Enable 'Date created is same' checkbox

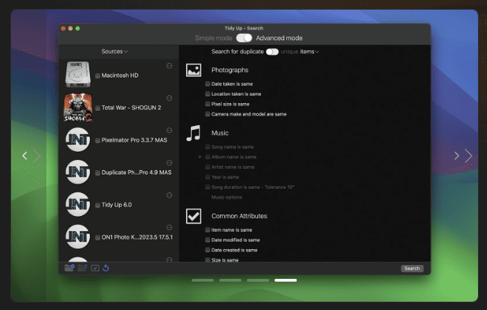click(x=208, y=250)
